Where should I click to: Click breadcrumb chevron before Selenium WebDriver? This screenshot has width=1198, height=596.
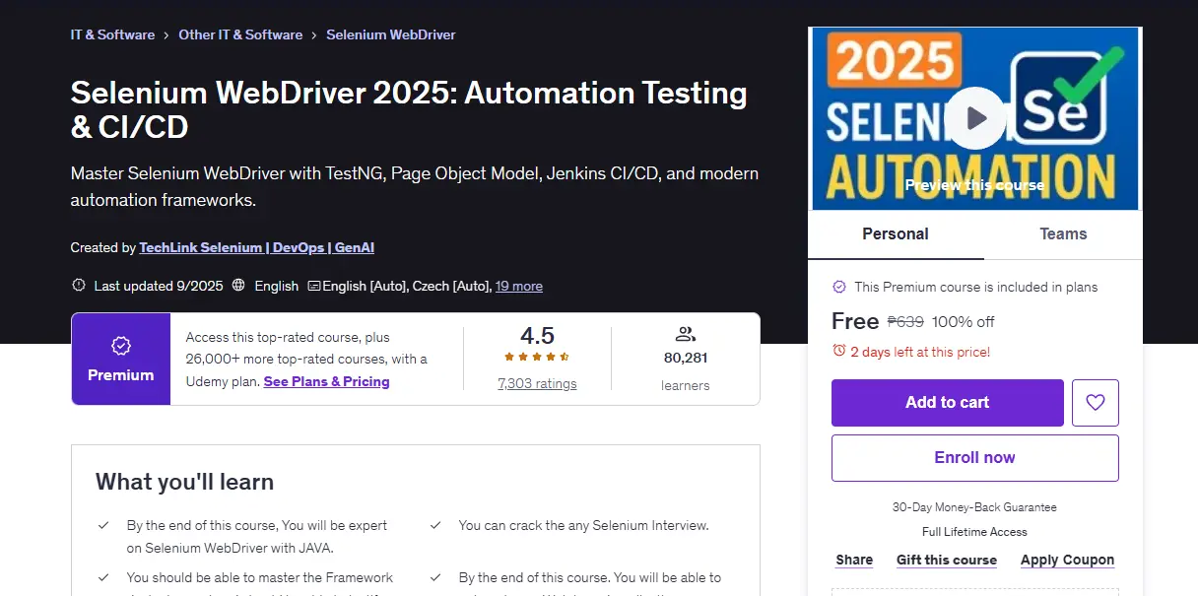314,35
